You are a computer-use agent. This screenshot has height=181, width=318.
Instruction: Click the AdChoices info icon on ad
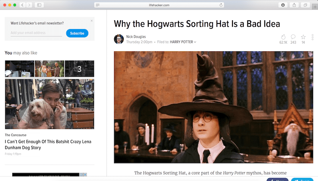[81, 175]
